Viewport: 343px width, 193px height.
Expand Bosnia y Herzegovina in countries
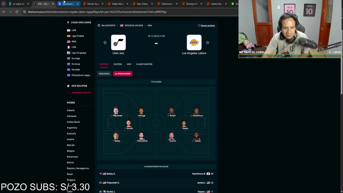click(78, 168)
